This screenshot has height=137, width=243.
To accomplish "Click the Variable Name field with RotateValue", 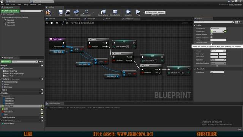I will click(218, 29).
